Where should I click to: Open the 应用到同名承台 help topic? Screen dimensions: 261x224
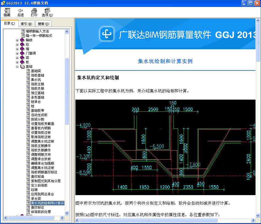pyautogui.click(x=42, y=194)
